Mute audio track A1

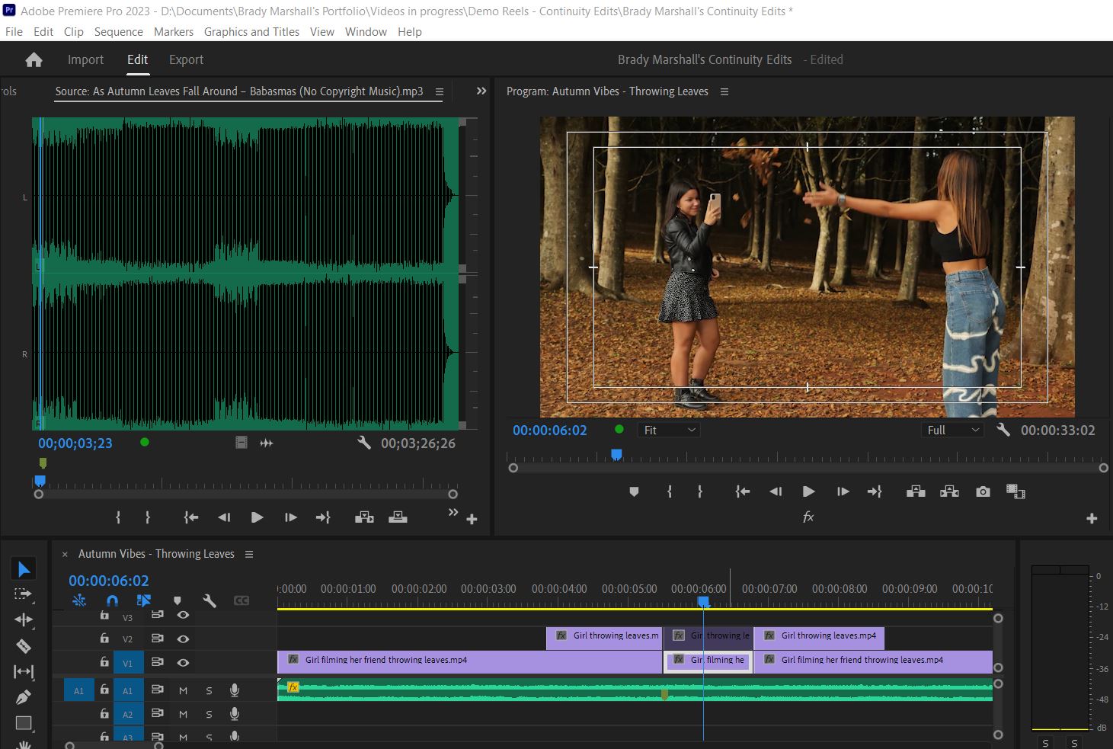point(183,690)
